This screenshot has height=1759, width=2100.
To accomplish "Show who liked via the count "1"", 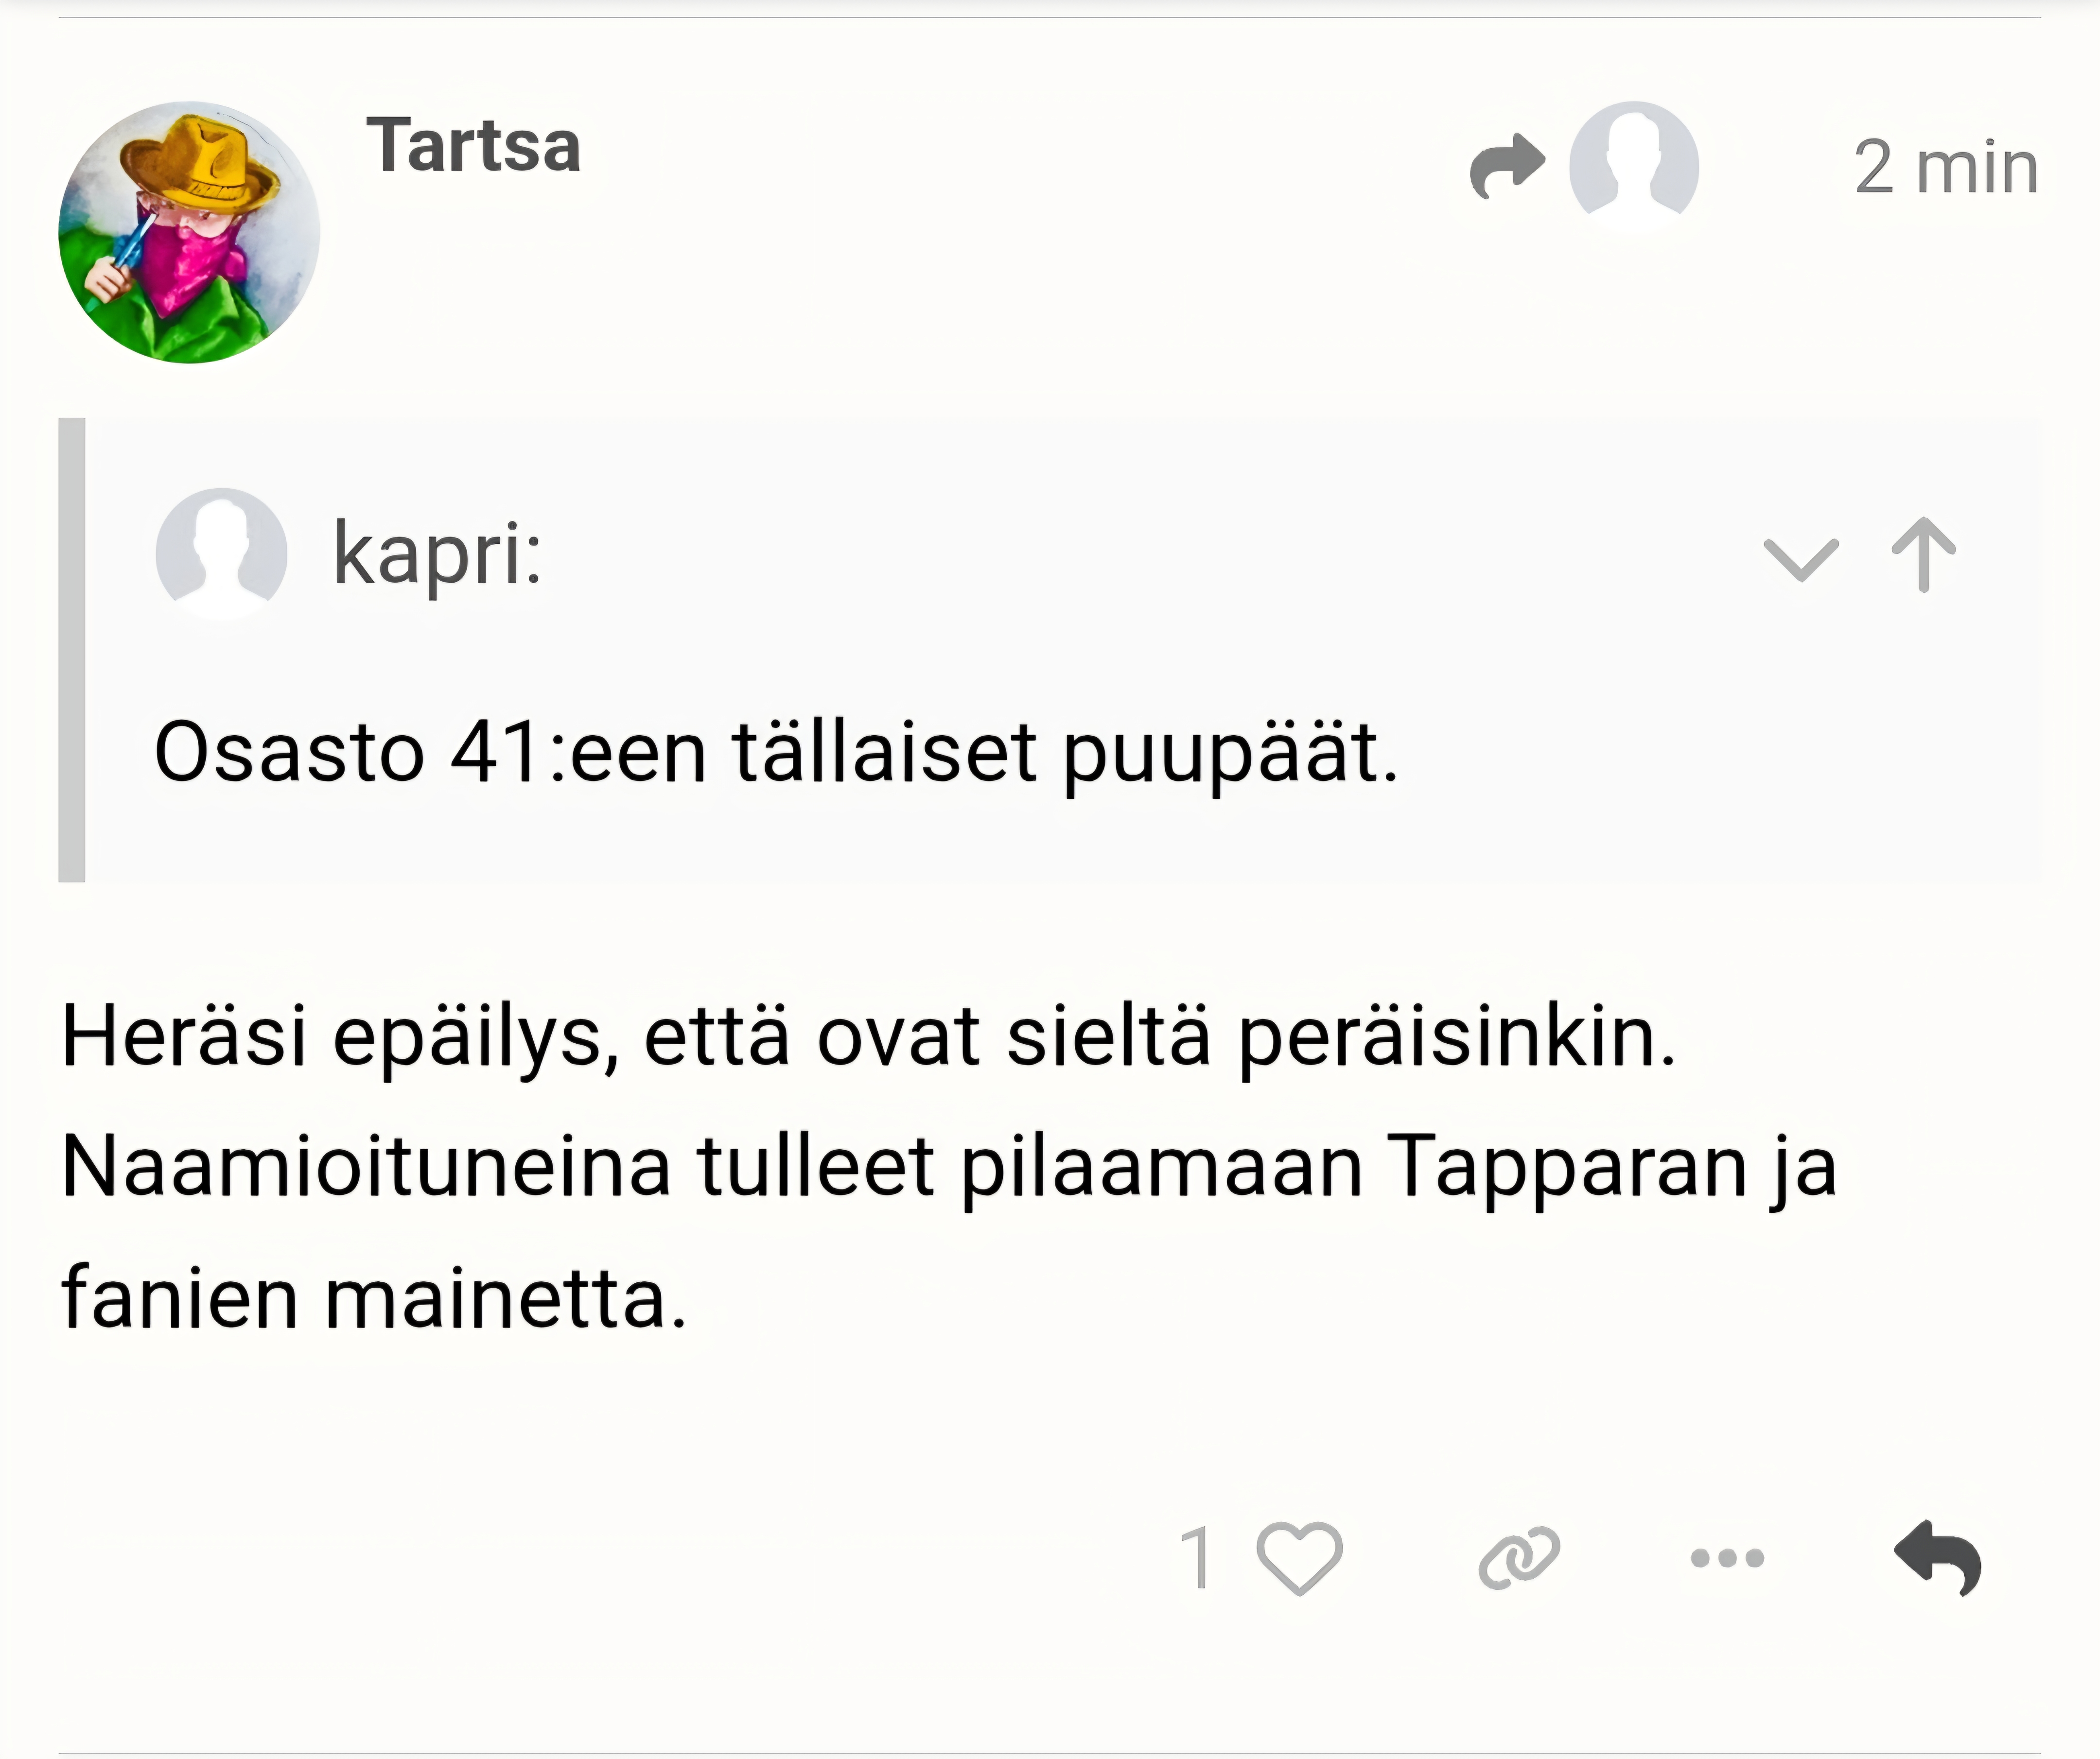I will [1196, 1557].
